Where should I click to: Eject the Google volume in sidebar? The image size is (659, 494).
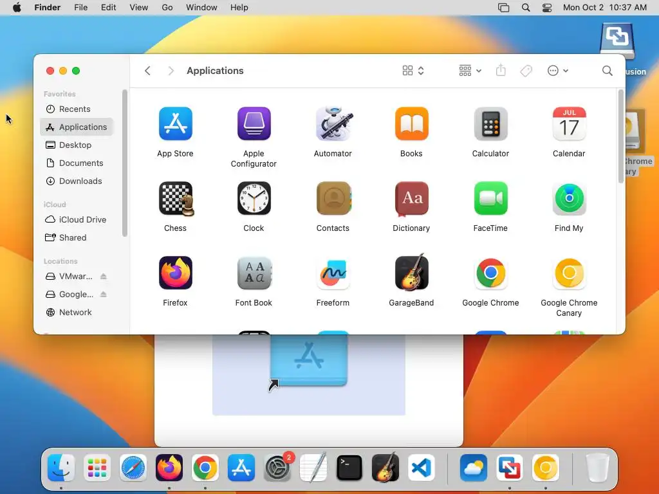104,295
